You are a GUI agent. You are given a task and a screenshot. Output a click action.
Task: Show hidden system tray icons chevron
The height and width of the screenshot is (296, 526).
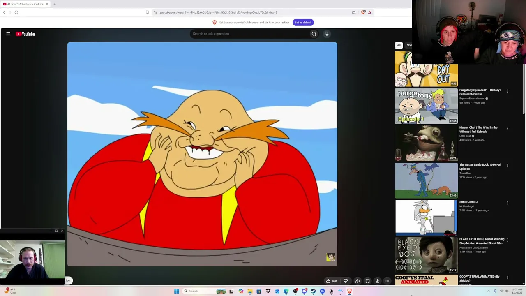tap(489, 291)
